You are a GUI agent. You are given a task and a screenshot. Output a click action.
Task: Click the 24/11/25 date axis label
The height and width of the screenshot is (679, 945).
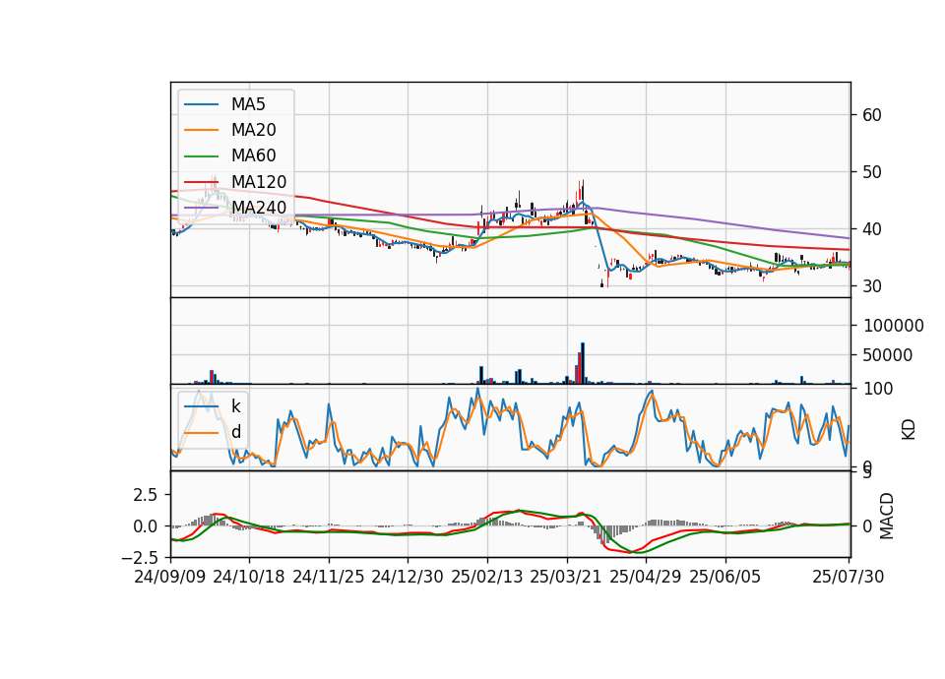(329, 577)
